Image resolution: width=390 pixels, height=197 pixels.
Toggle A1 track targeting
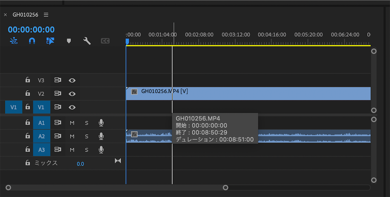(42, 123)
